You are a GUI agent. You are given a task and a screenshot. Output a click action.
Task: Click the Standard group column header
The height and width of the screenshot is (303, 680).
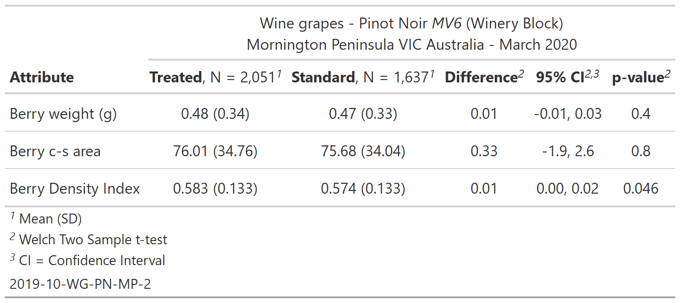pyautogui.click(x=363, y=77)
